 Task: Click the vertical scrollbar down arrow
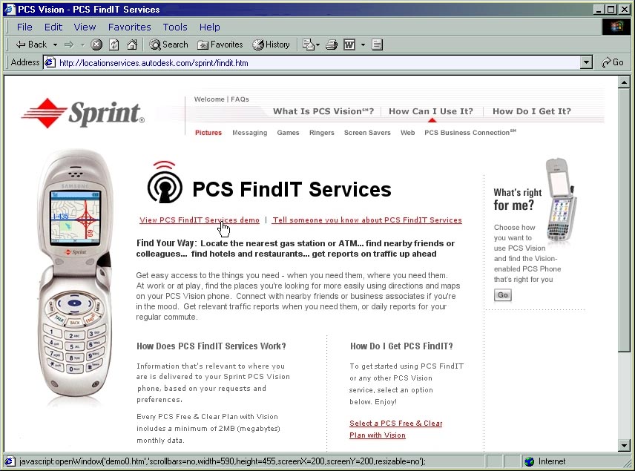point(624,446)
